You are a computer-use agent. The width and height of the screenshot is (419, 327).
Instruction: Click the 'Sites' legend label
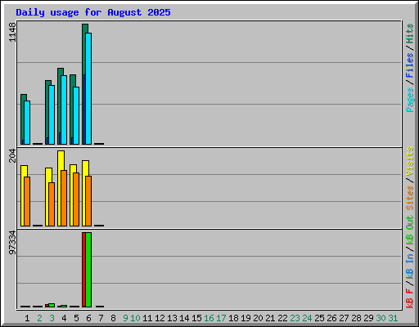[409, 197]
